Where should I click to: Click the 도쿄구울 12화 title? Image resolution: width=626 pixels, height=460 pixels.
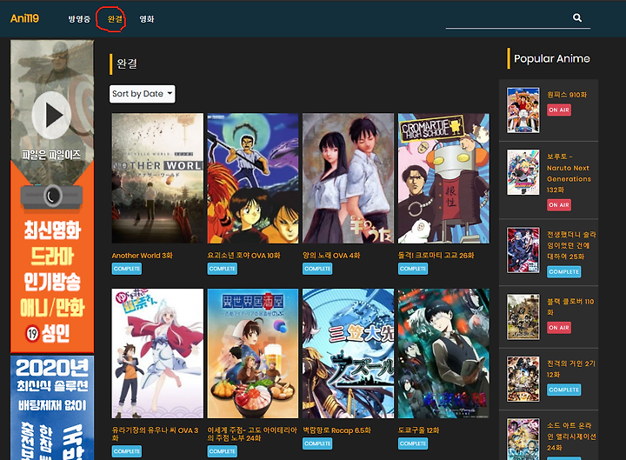point(419,430)
